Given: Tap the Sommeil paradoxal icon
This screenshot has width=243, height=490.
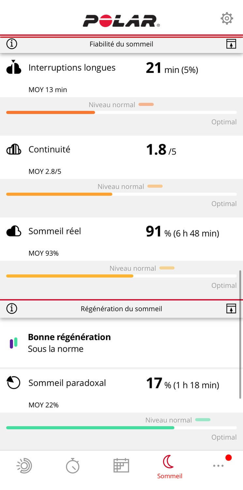Looking at the screenshot, I should coord(14,383).
